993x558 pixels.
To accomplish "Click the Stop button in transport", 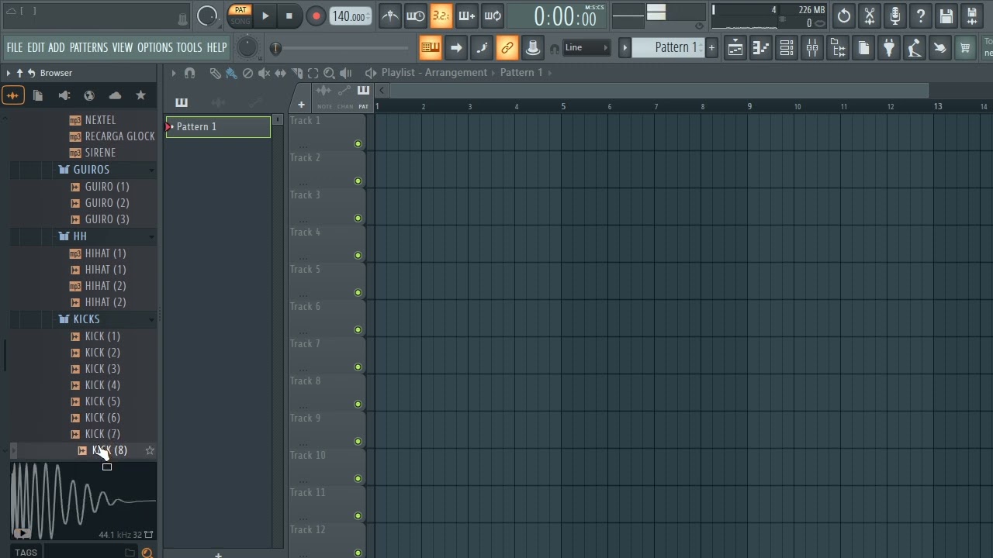I will (x=289, y=15).
